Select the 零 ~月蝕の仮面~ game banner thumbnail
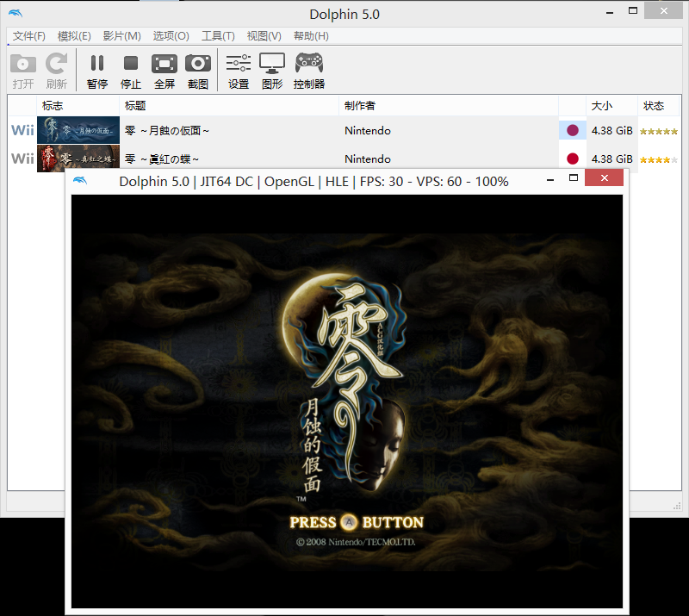 coord(78,131)
